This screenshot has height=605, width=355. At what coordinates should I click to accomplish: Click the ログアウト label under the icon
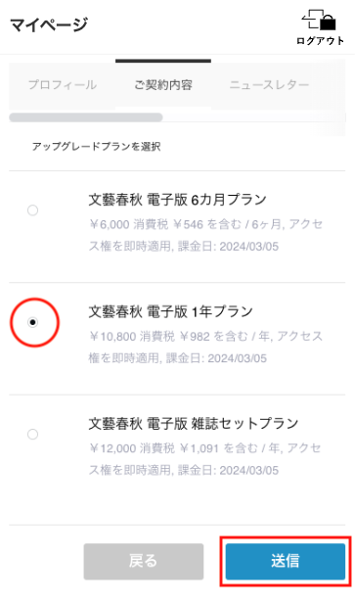click(x=320, y=41)
